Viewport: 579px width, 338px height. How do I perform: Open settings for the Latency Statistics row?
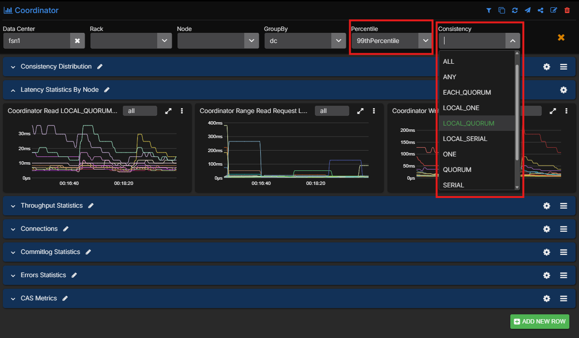pyautogui.click(x=564, y=90)
